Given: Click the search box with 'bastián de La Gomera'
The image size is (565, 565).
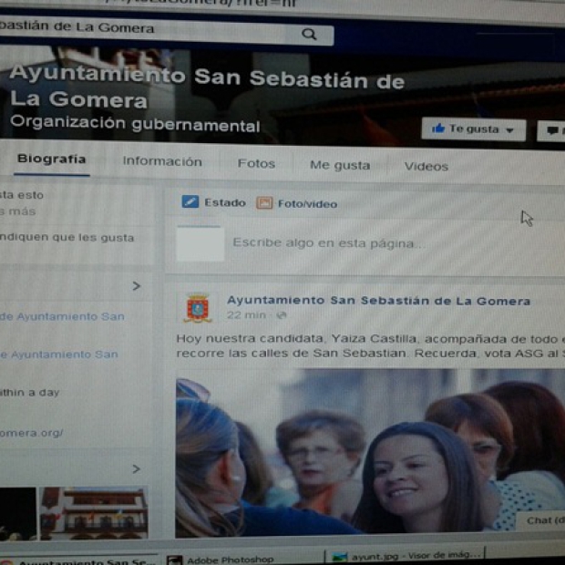Looking at the screenshot, I should [x=167, y=31].
